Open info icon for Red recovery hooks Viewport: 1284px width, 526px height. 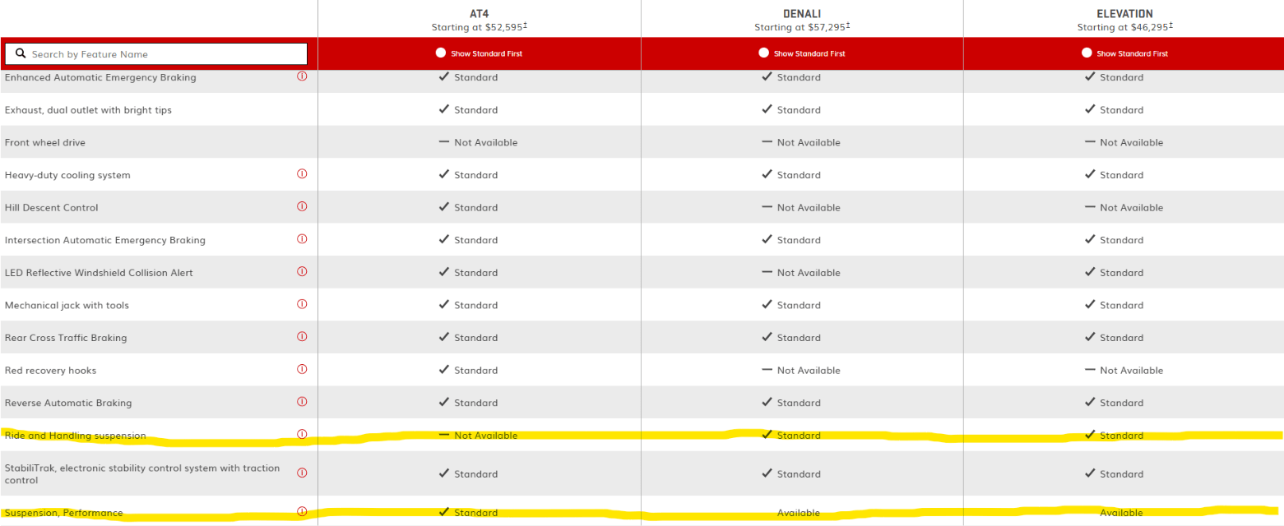(x=302, y=369)
